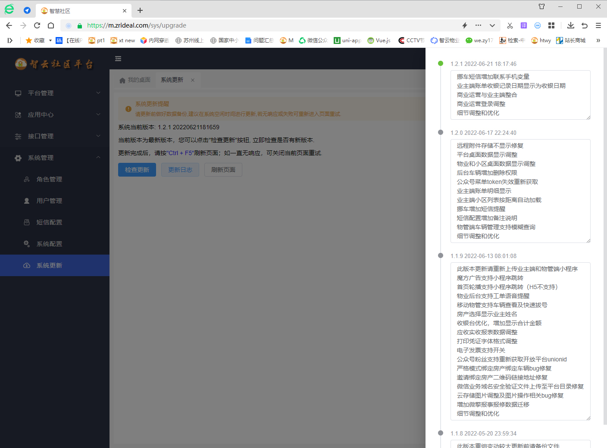The height and width of the screenshot is (448, 607).
Task: Click the blue navigation extension icon near tabs
Action: point(27,10)
